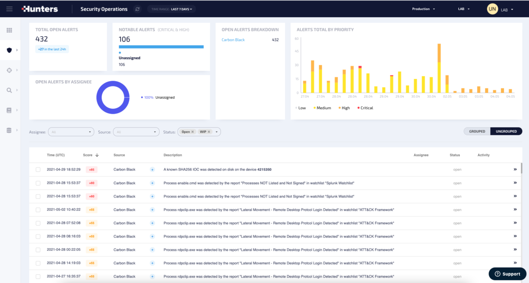Open the dashboard grid icon in sidebar

10,30
